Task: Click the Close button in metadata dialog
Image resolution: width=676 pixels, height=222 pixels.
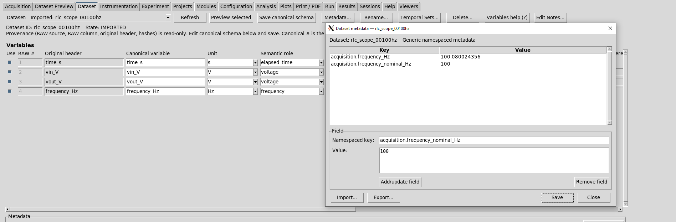Action: tap(594, 197)
